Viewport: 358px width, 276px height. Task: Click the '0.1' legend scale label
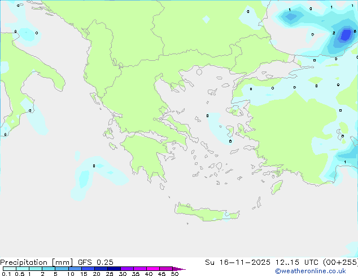pos(6,274)
